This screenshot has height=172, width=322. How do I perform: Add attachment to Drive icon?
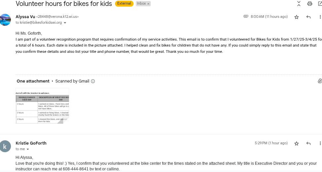point(320,81)
